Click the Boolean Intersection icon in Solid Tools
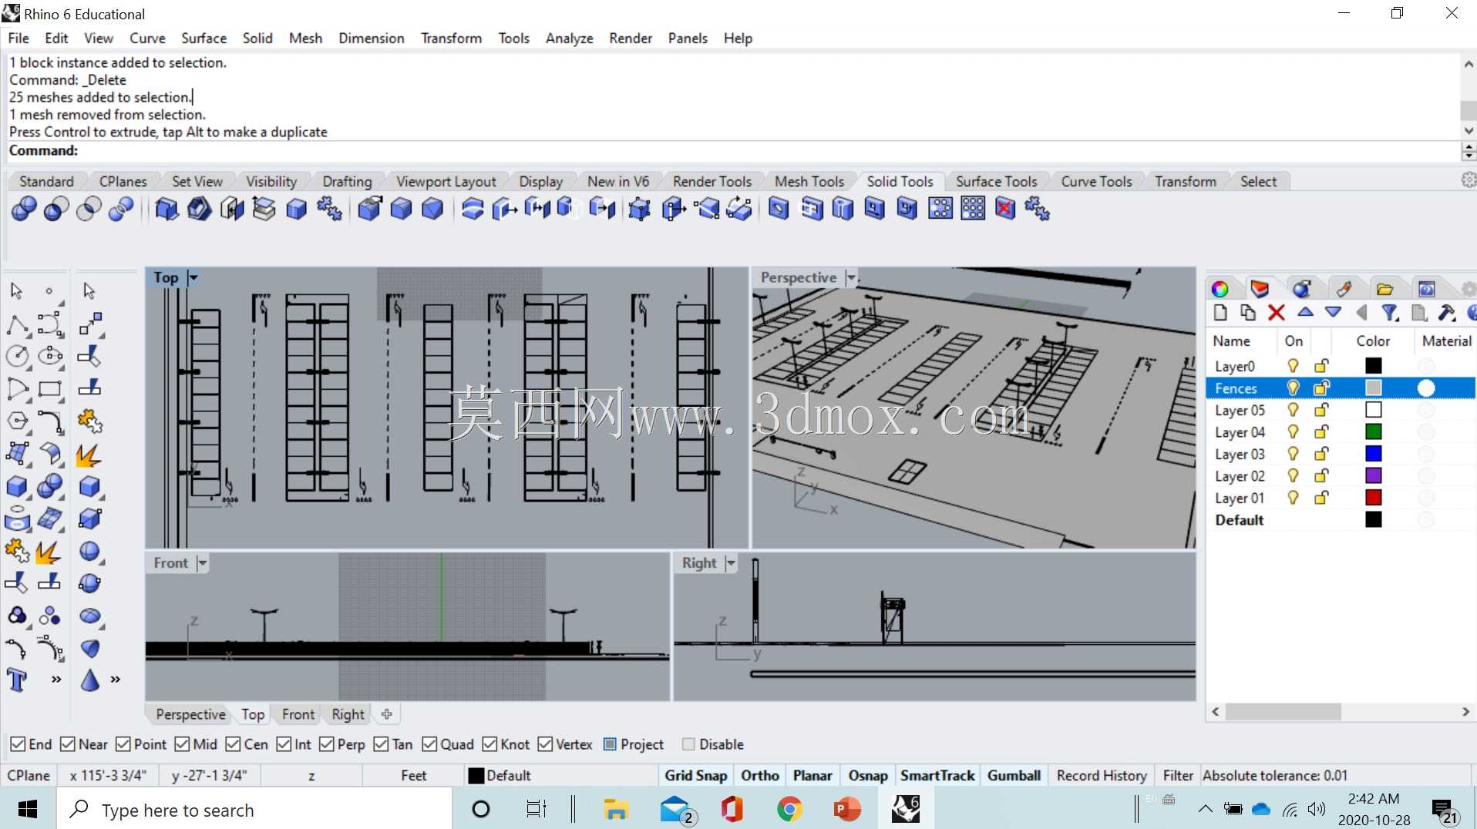Screen dimensions: 1477x829 pyautogui.click(x=89, y=209)
